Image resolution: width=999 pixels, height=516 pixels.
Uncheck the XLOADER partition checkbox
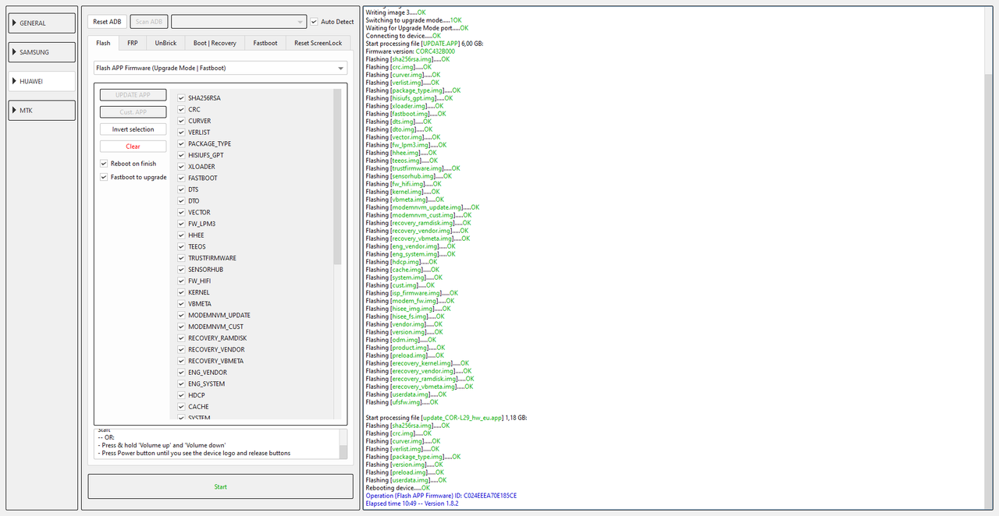pos(181,167)
